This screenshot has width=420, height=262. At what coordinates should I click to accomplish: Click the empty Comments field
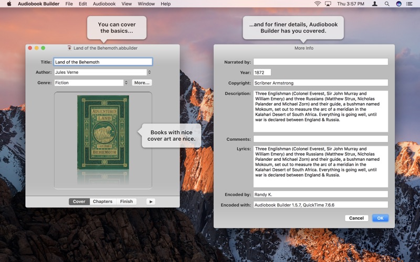(321, 139)
